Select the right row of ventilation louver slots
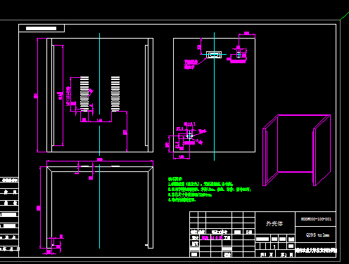349x264 pixels. [x=115, y=93]
